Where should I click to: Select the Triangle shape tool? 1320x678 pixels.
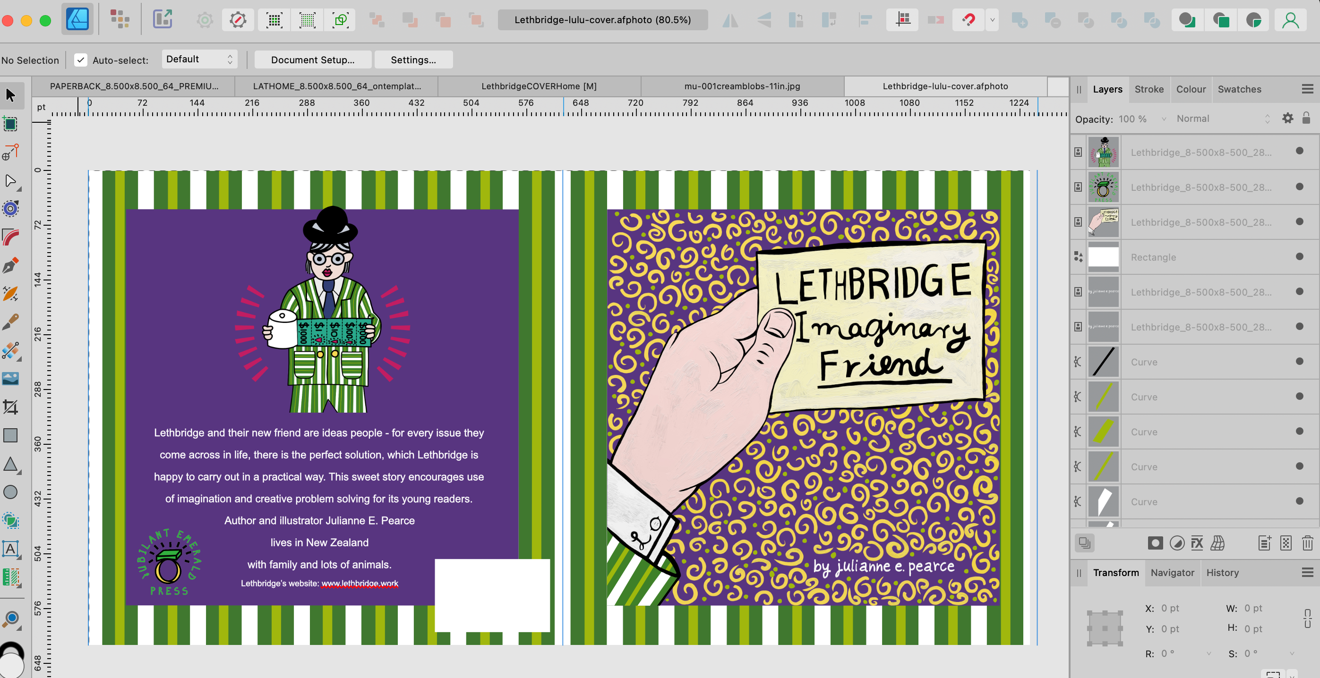pyautogui.click(x=10, y=464)
